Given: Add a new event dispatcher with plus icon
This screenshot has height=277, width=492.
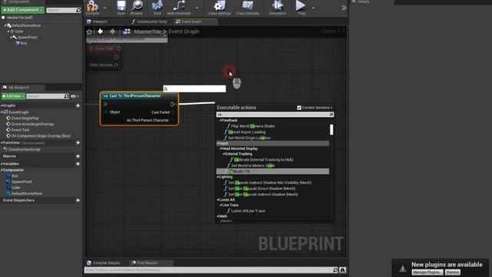Looking at the screenshot, I should 78,200.
